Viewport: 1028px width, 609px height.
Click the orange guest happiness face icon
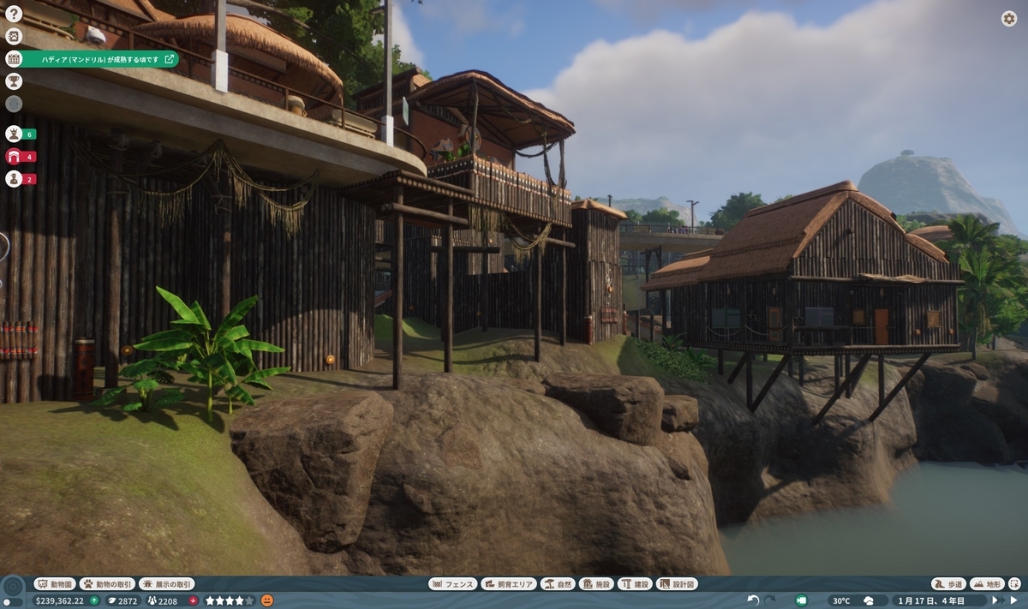click(x=267, y=600)
